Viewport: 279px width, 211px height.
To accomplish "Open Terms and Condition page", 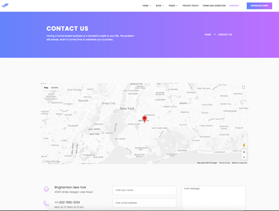I will (214, 6).
